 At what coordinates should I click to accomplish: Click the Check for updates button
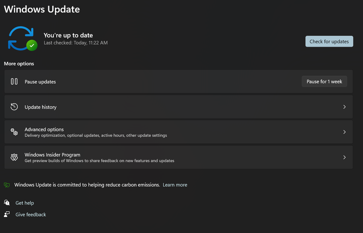coord(329,41)
